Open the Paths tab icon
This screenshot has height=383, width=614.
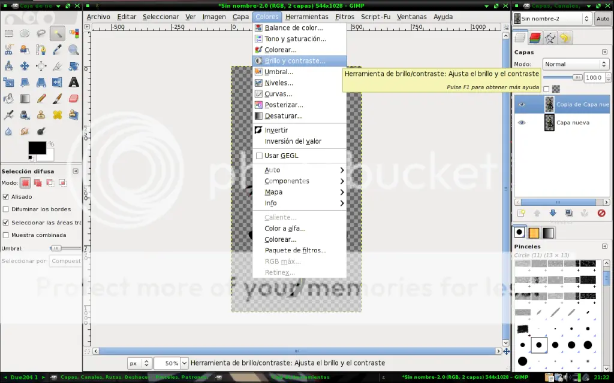coord(550,38)
